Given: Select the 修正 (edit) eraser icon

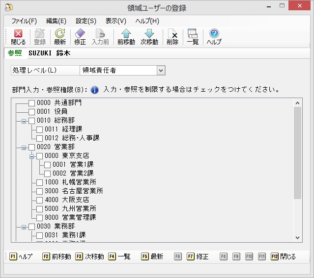Looking at the screenshot, I should pos(80,34).
